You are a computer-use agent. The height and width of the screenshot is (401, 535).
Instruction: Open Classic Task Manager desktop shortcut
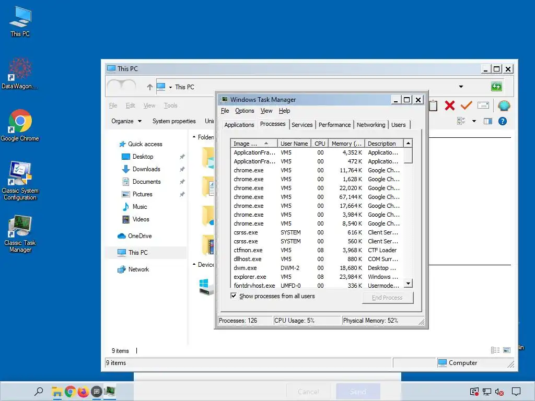tap(20, 233)
